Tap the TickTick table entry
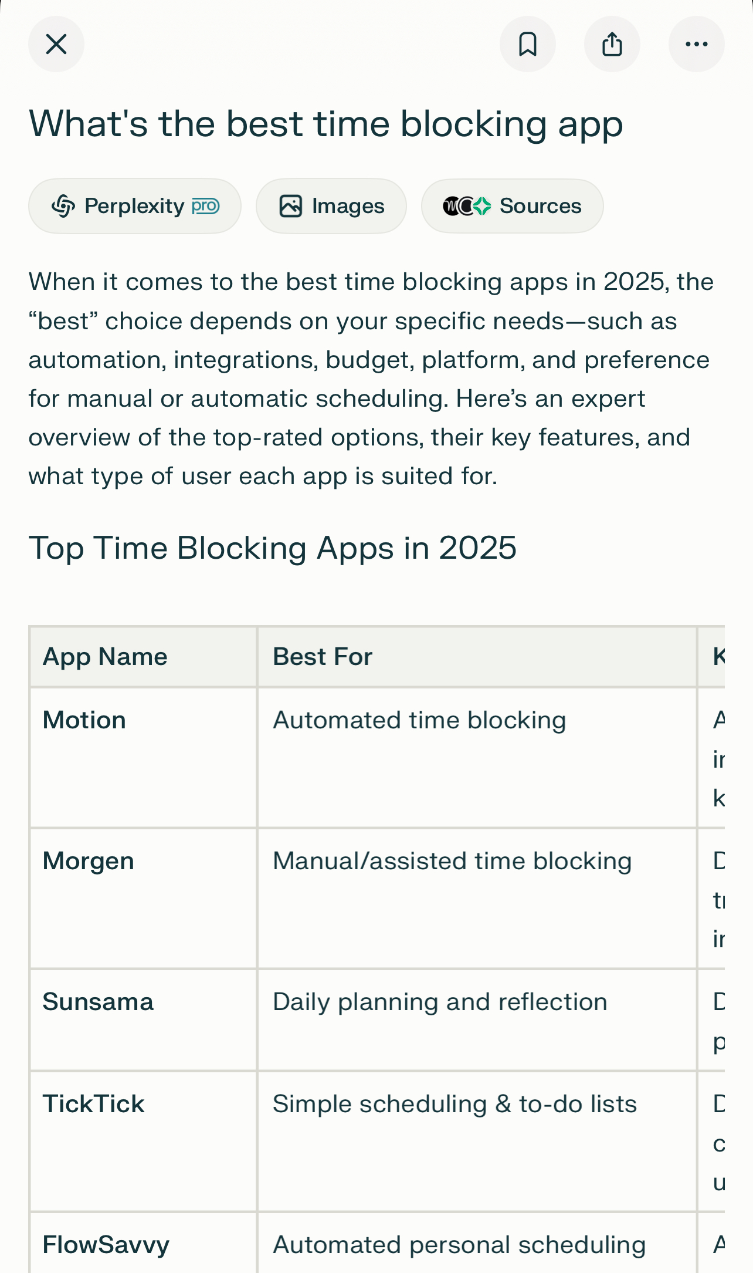Viewport: 753px width, 1273px height. [x=93, y=1104]
